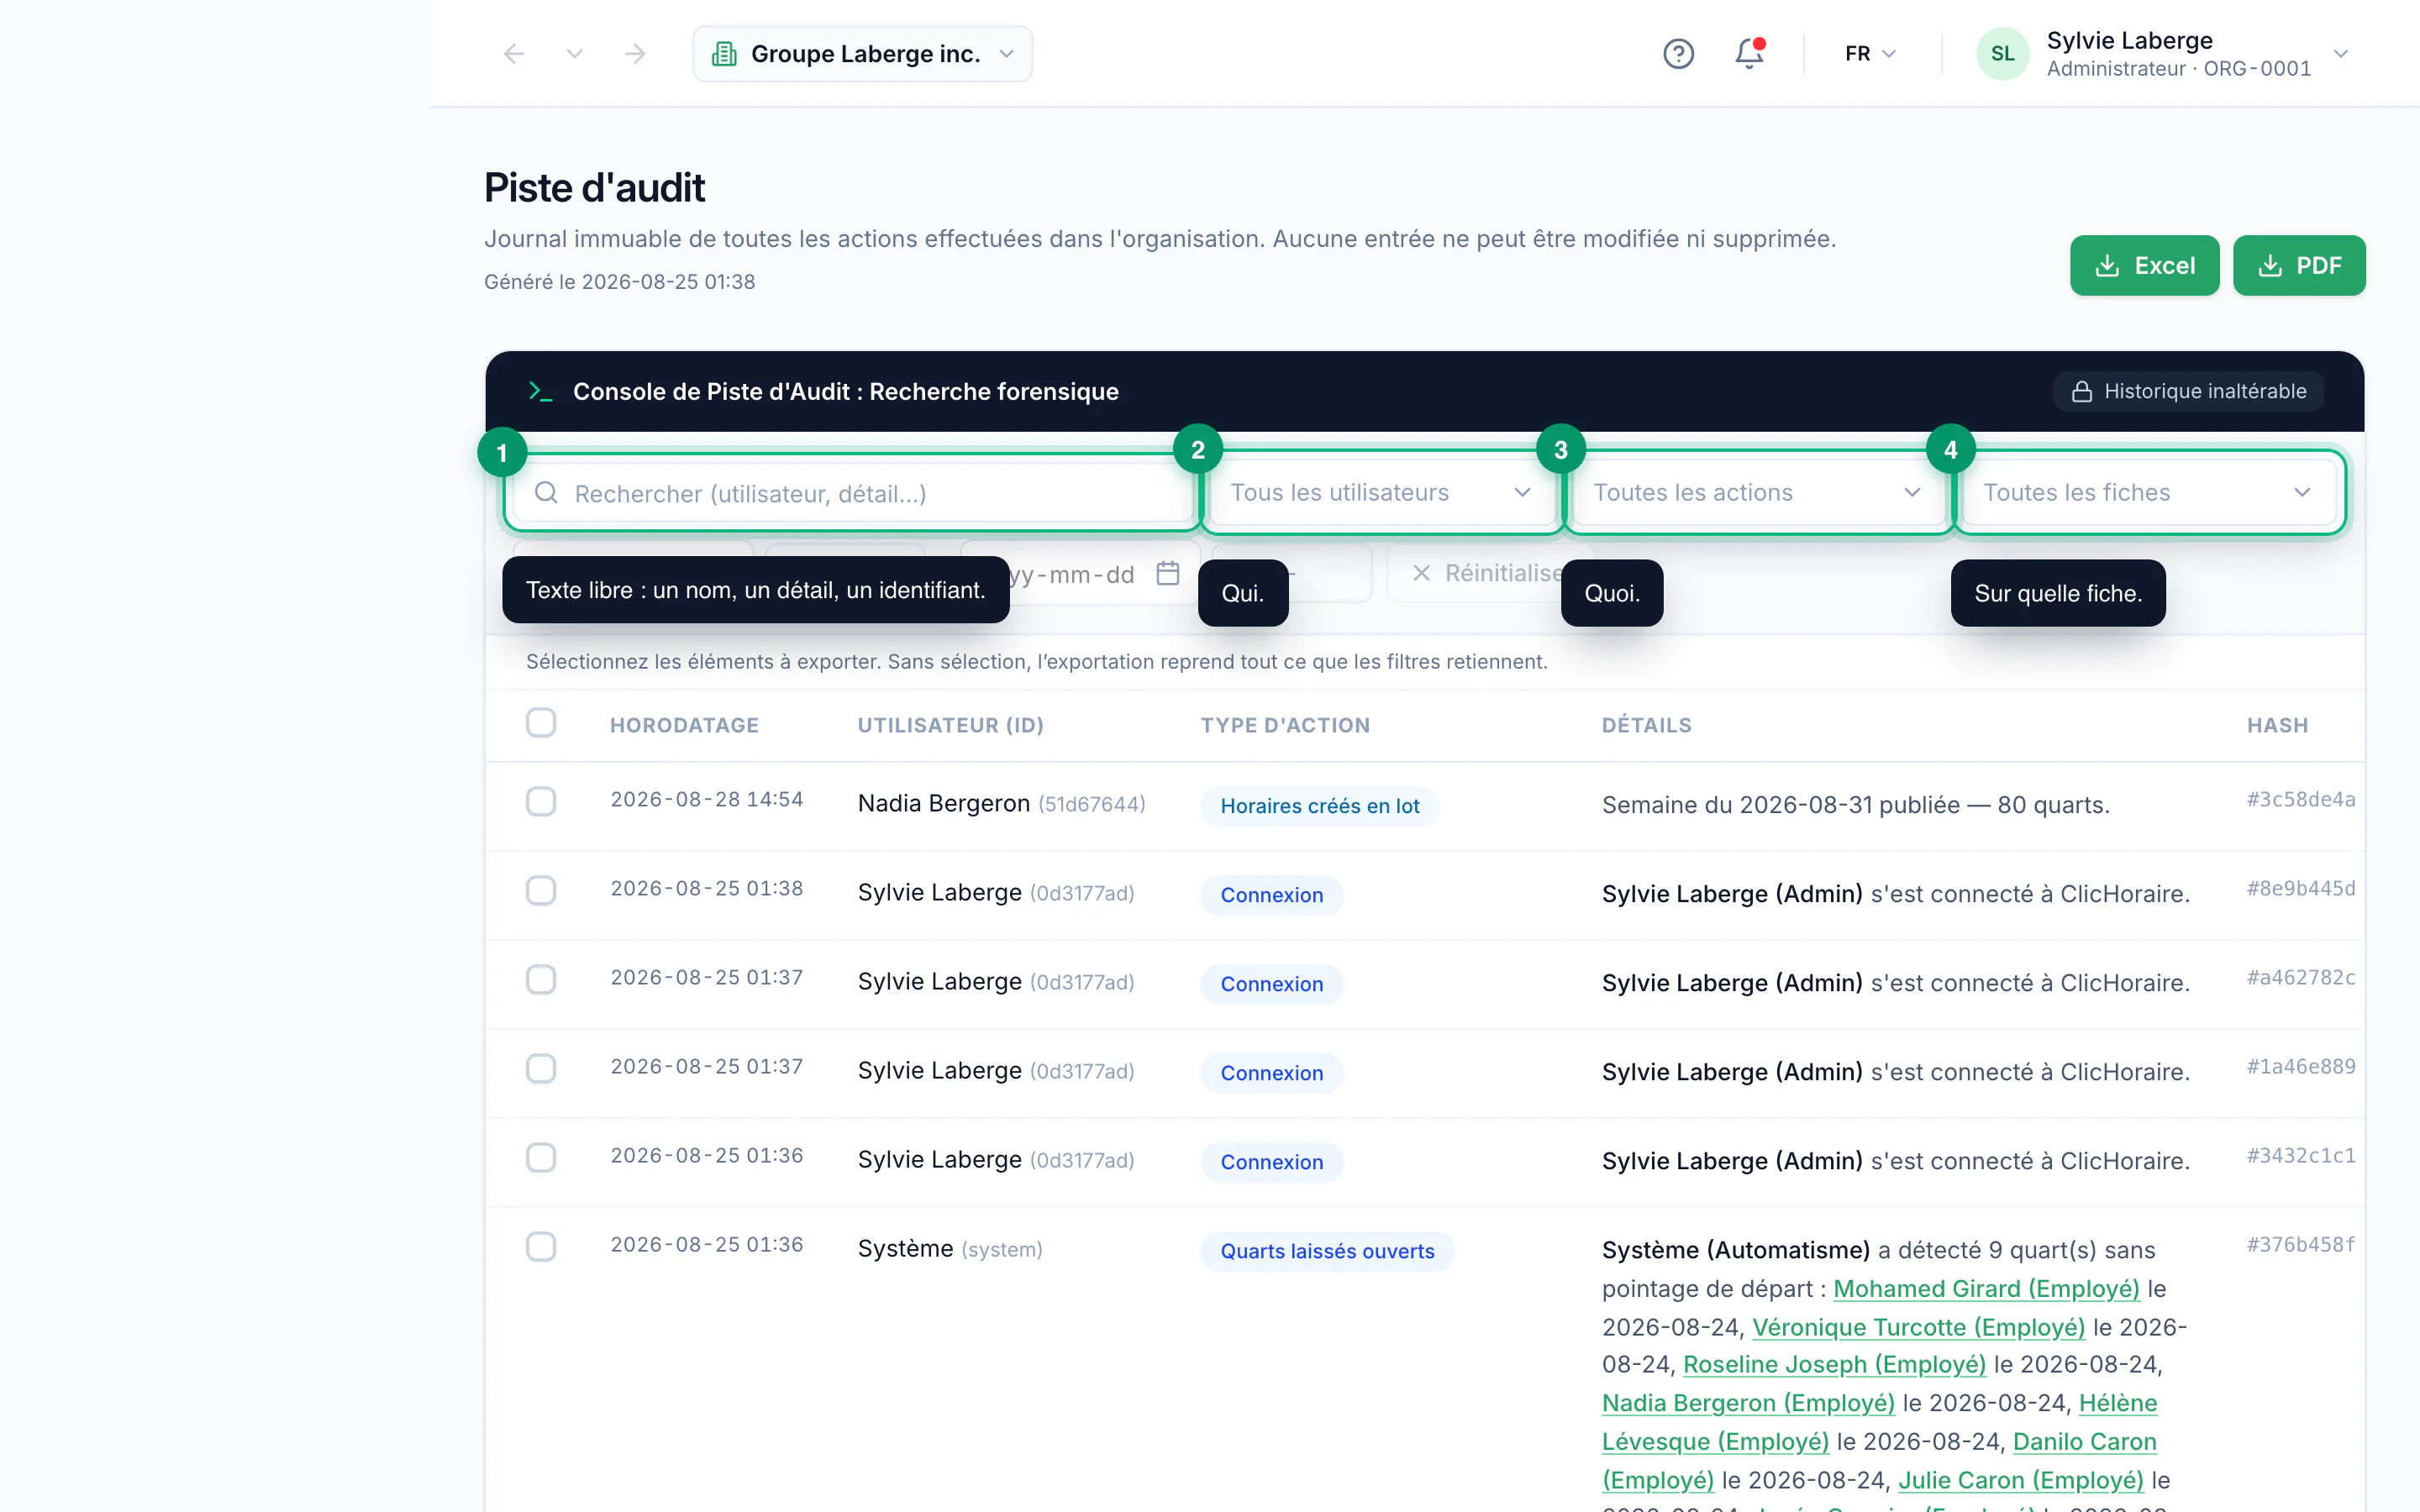Check the row with hash #8e9b445d
Viewport: 2420px width, 1512px height.
tap(541, 891)
